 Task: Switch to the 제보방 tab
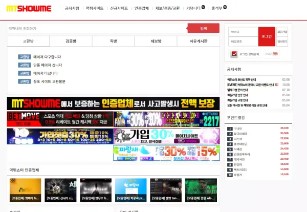[x=156, y=41]
